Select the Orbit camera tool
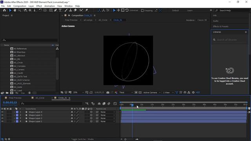This screenshot has width=251, height=141. [25, 10]
